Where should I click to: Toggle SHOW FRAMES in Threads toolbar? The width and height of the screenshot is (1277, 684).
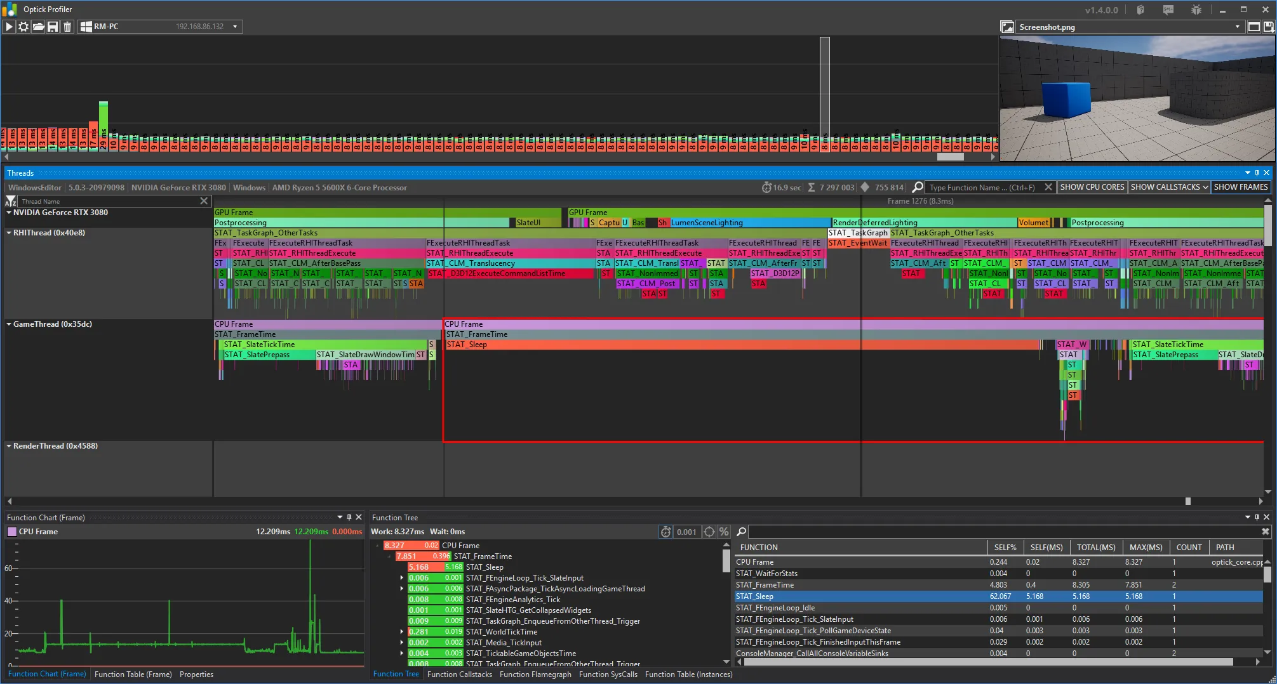[x=1240, y=187]
